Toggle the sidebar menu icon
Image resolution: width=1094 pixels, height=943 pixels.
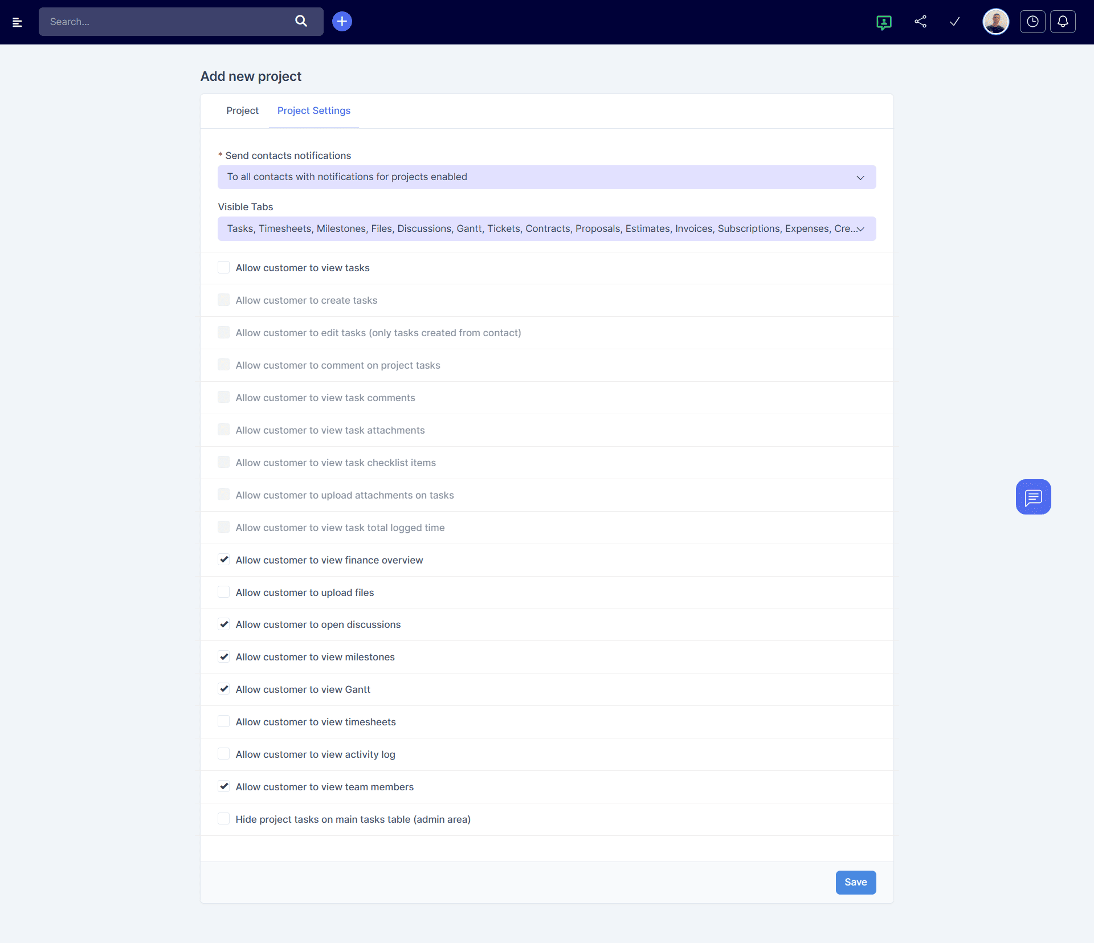coord(17,22)
